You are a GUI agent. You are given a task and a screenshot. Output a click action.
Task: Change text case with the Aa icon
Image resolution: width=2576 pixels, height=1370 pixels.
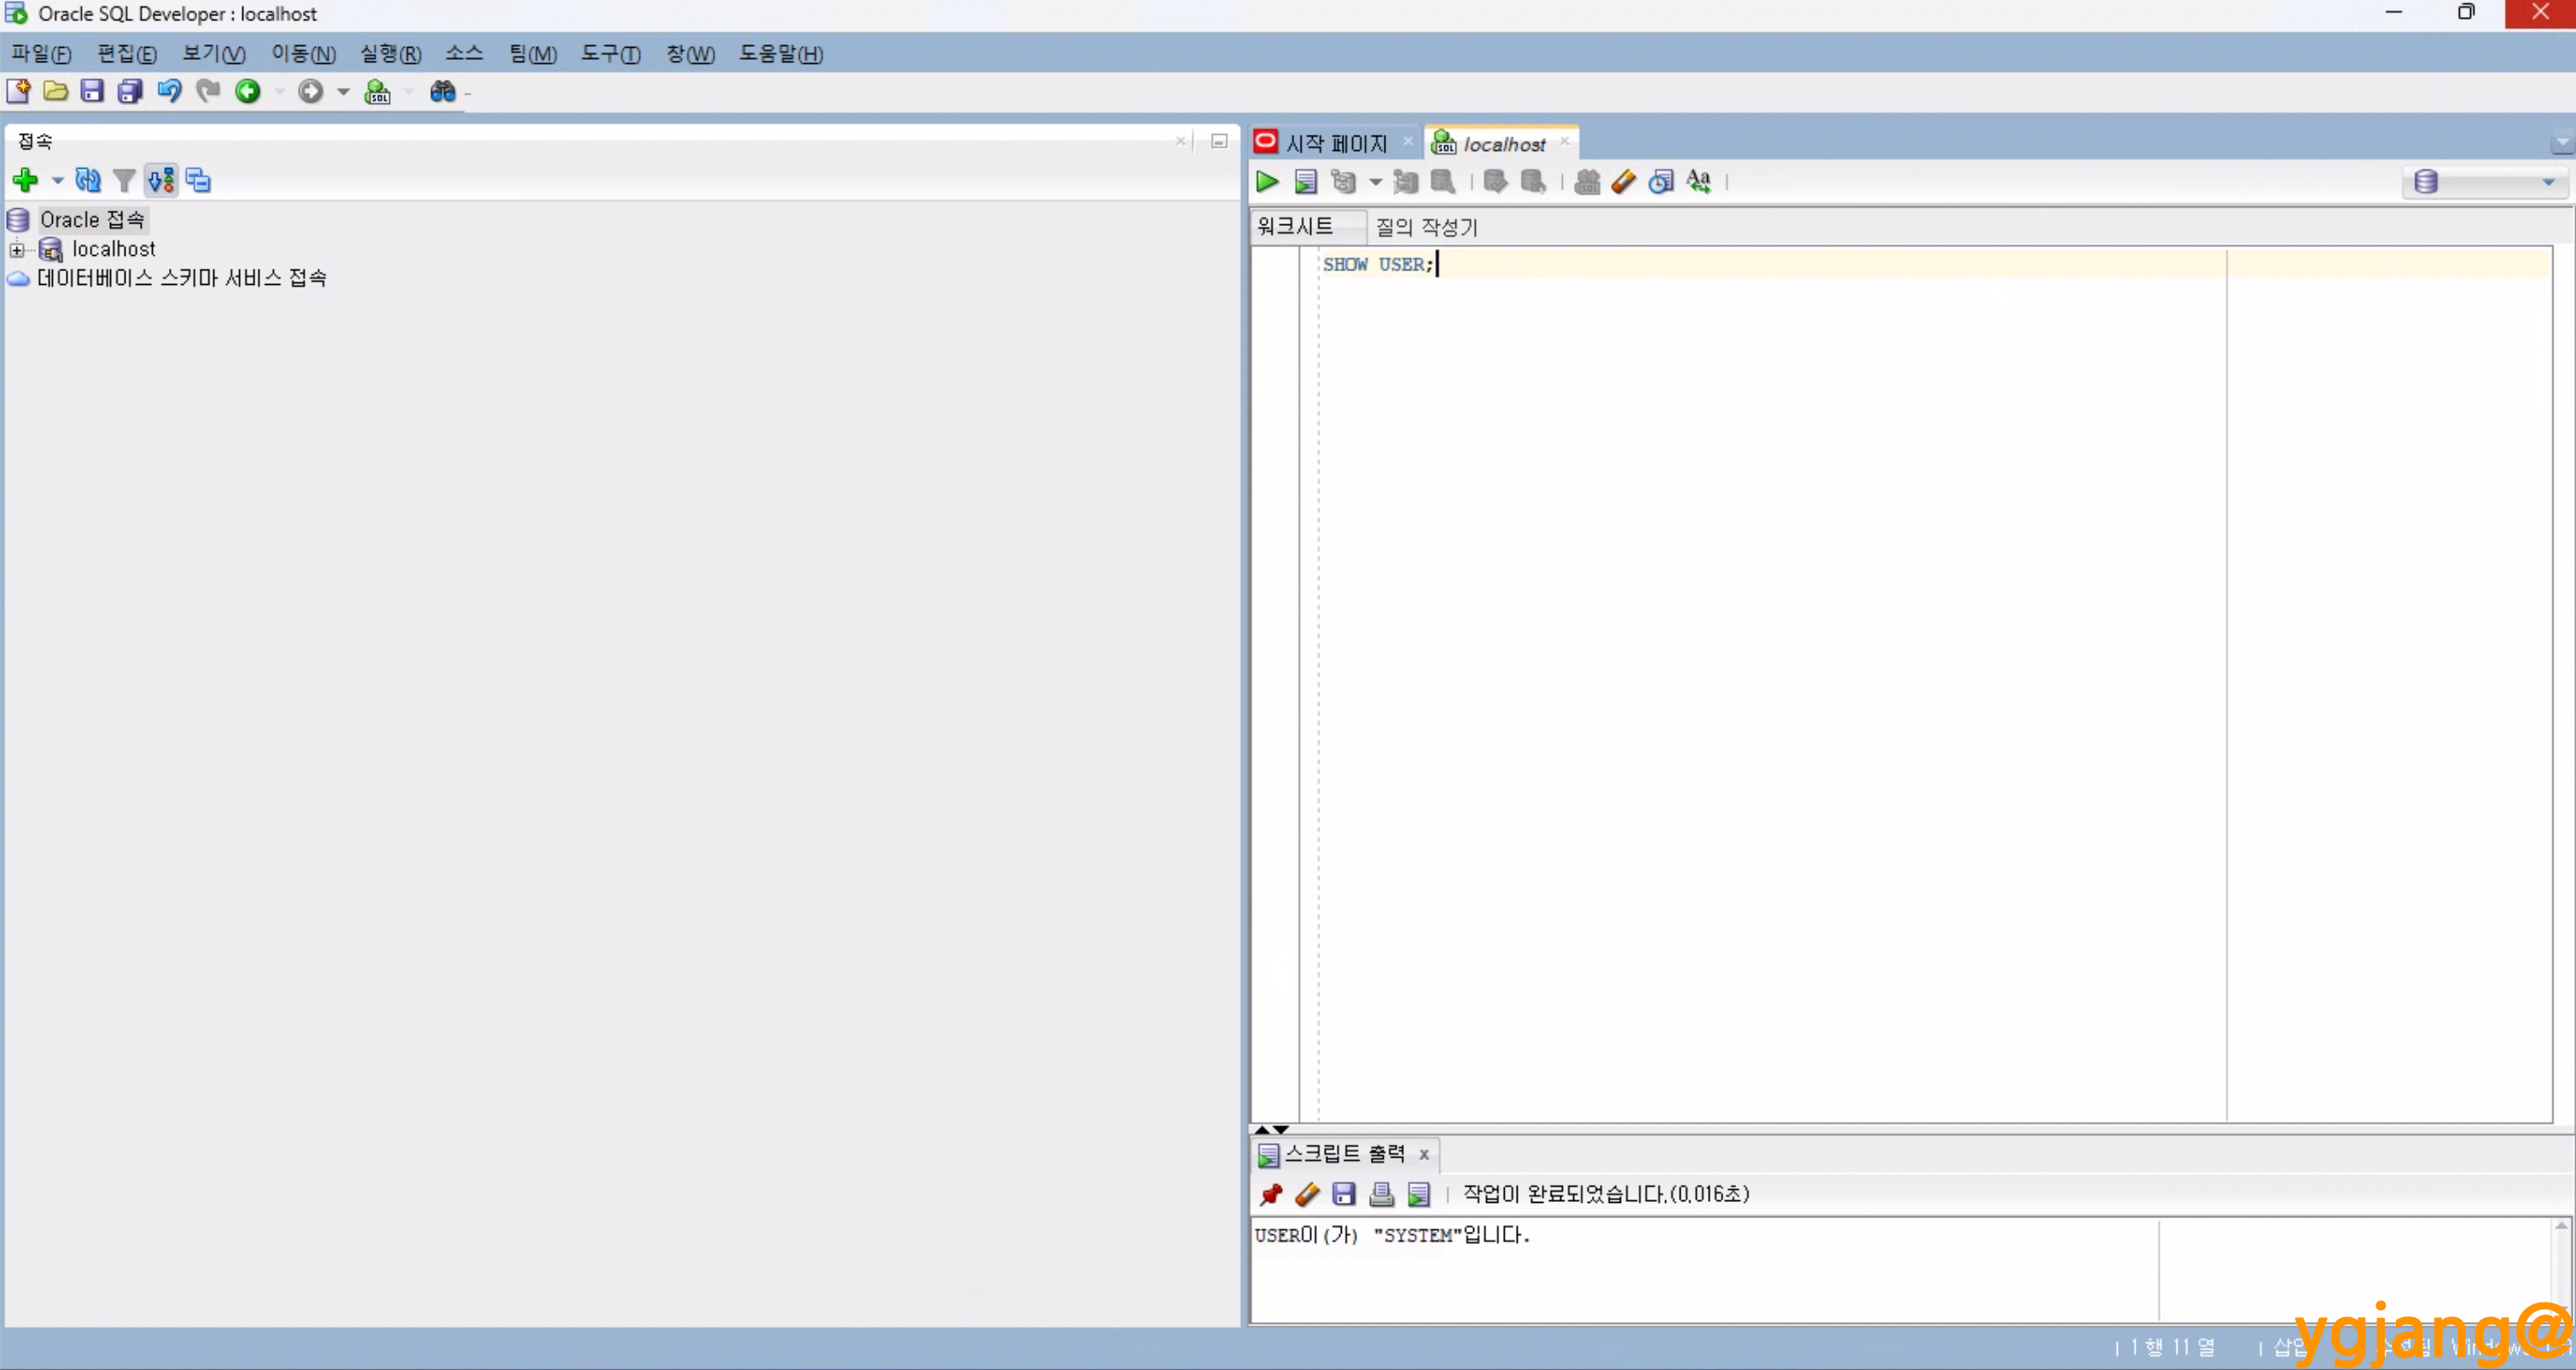(x=1698, y=181)
